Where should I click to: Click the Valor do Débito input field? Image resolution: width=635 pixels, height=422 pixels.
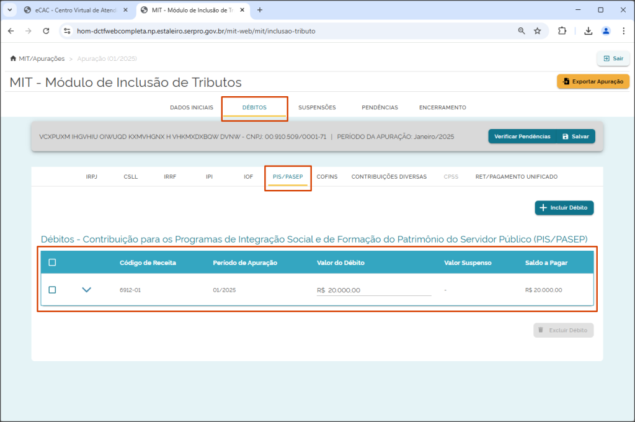(374, 290)
